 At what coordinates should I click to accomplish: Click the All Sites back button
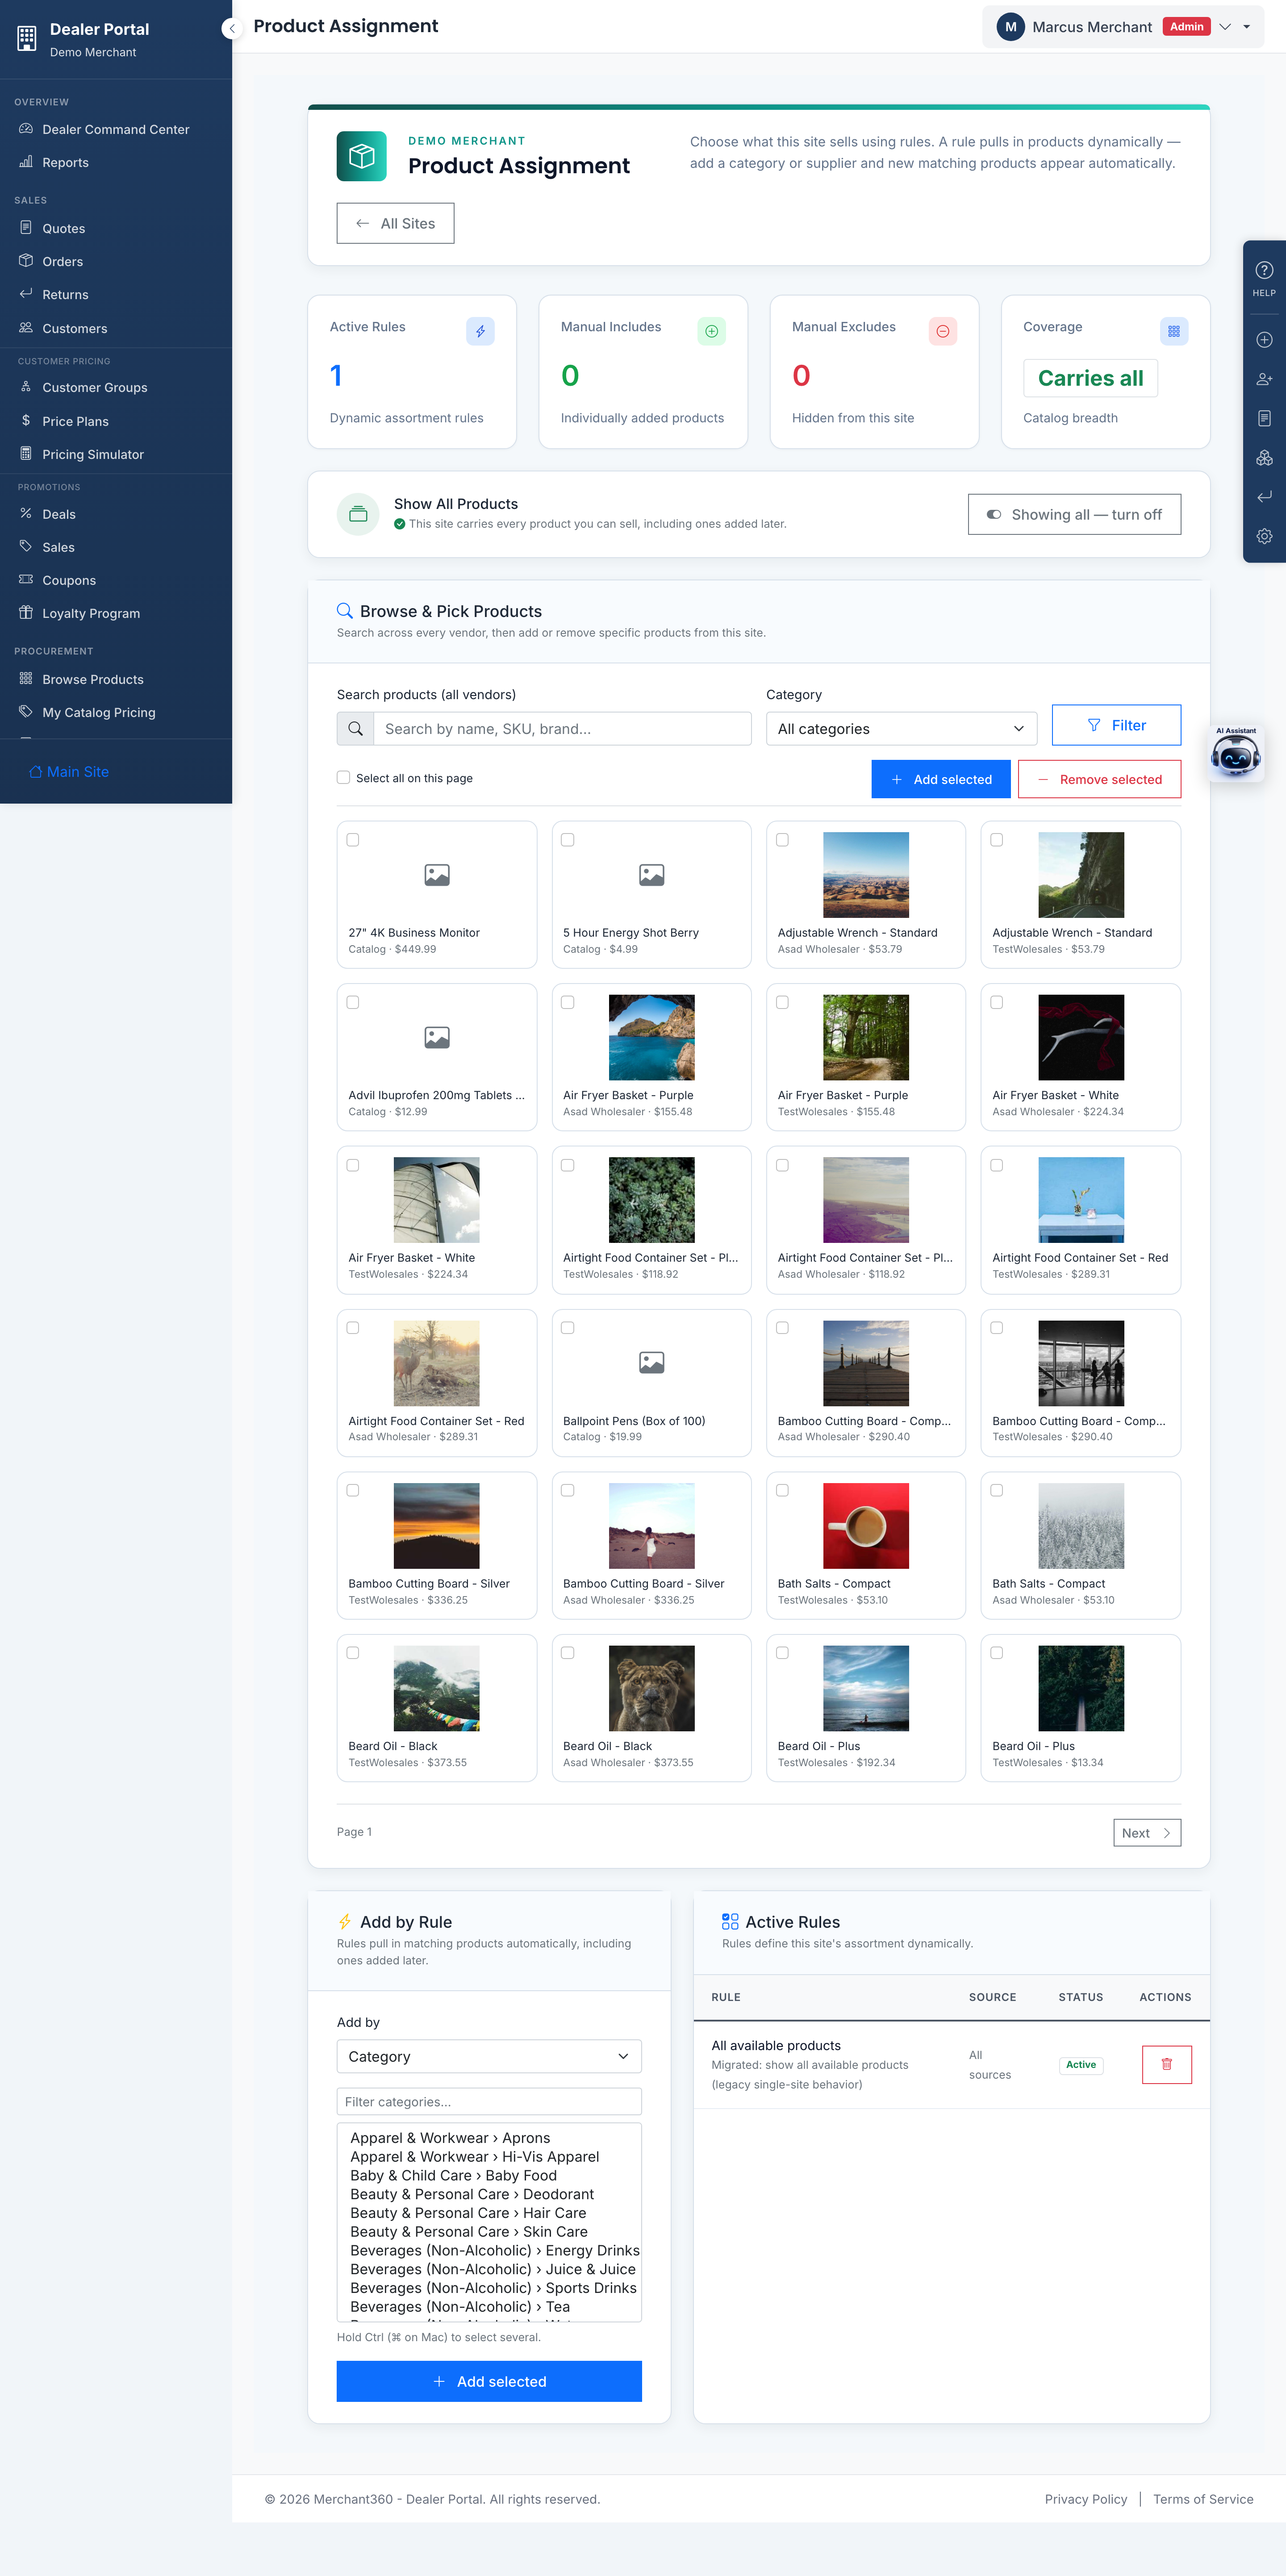point(395,223)
